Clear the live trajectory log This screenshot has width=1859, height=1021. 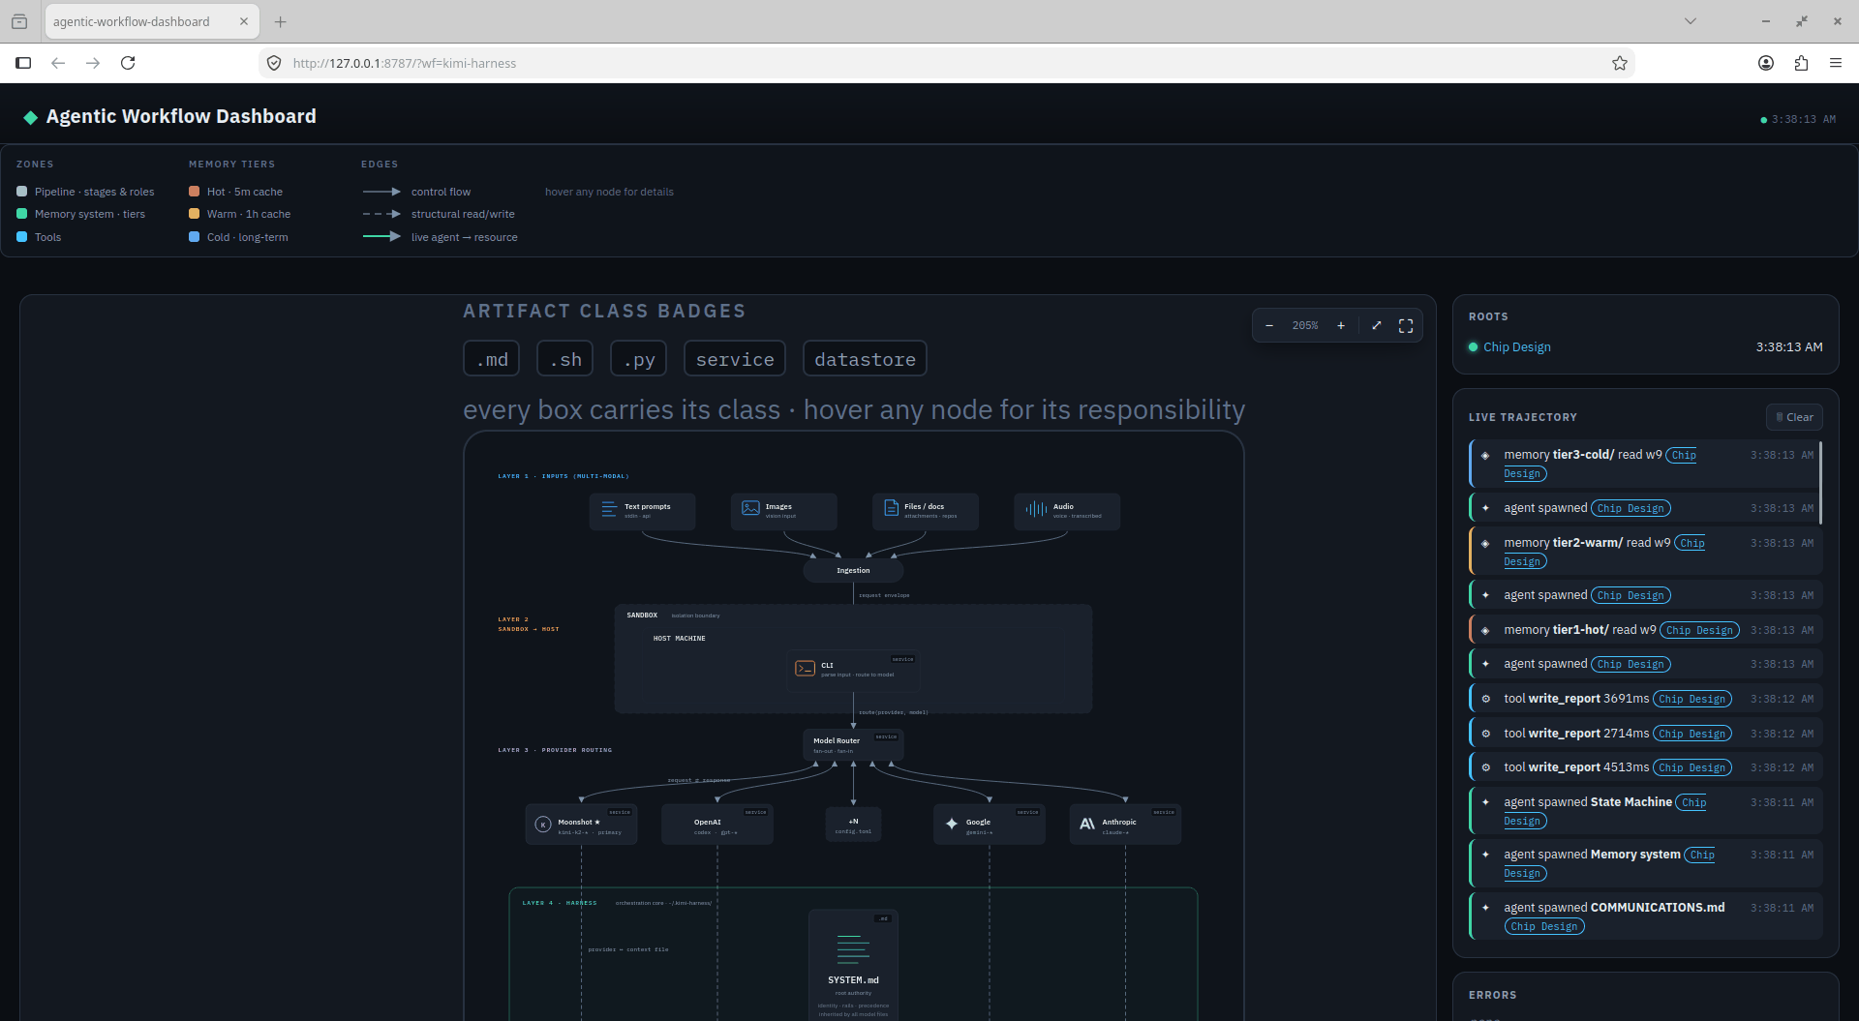coord(1795,417)
